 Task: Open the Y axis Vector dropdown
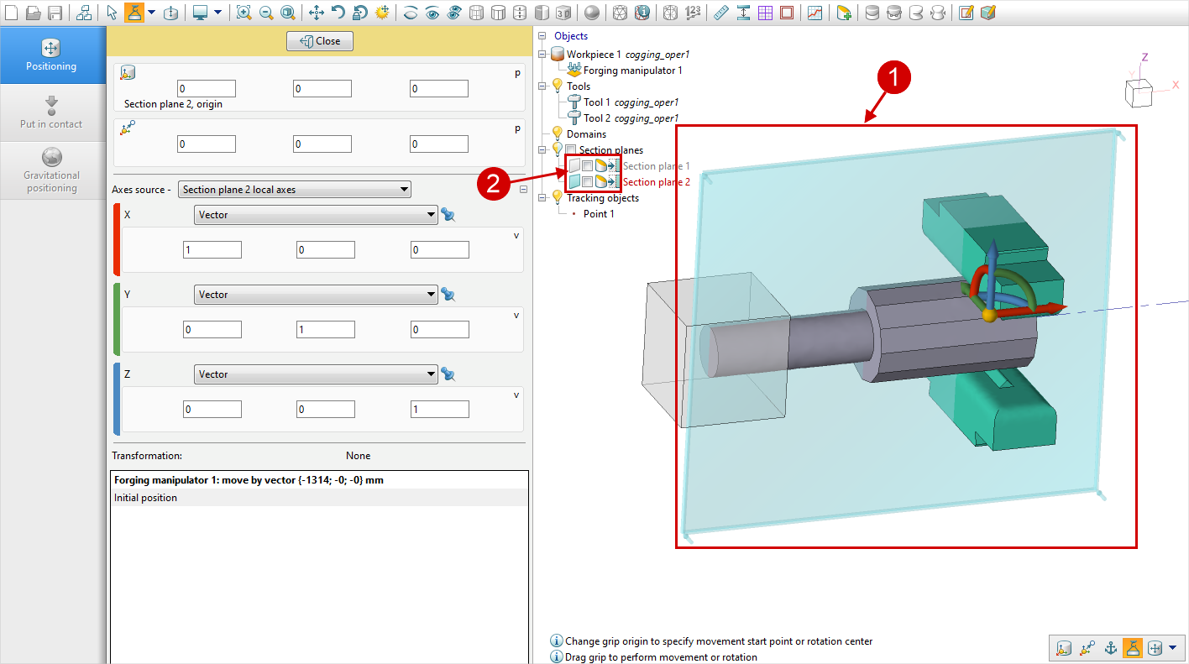tap(315, 295)
